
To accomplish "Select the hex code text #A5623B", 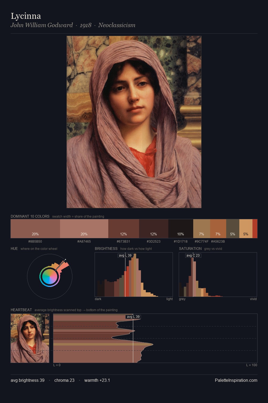I will point(218,242).
